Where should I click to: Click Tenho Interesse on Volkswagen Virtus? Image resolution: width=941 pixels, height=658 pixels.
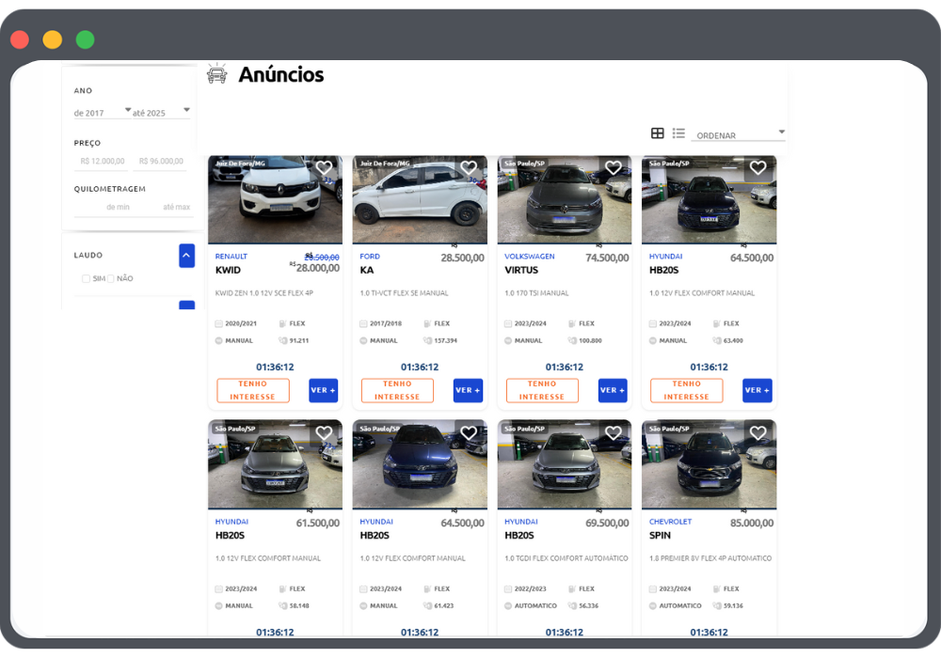click(542, 390)
